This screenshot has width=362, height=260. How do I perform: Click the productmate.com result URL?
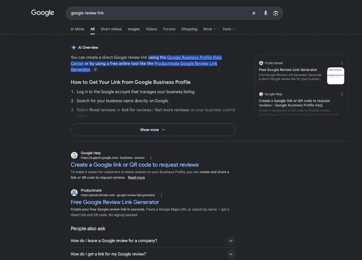[118, 195]
